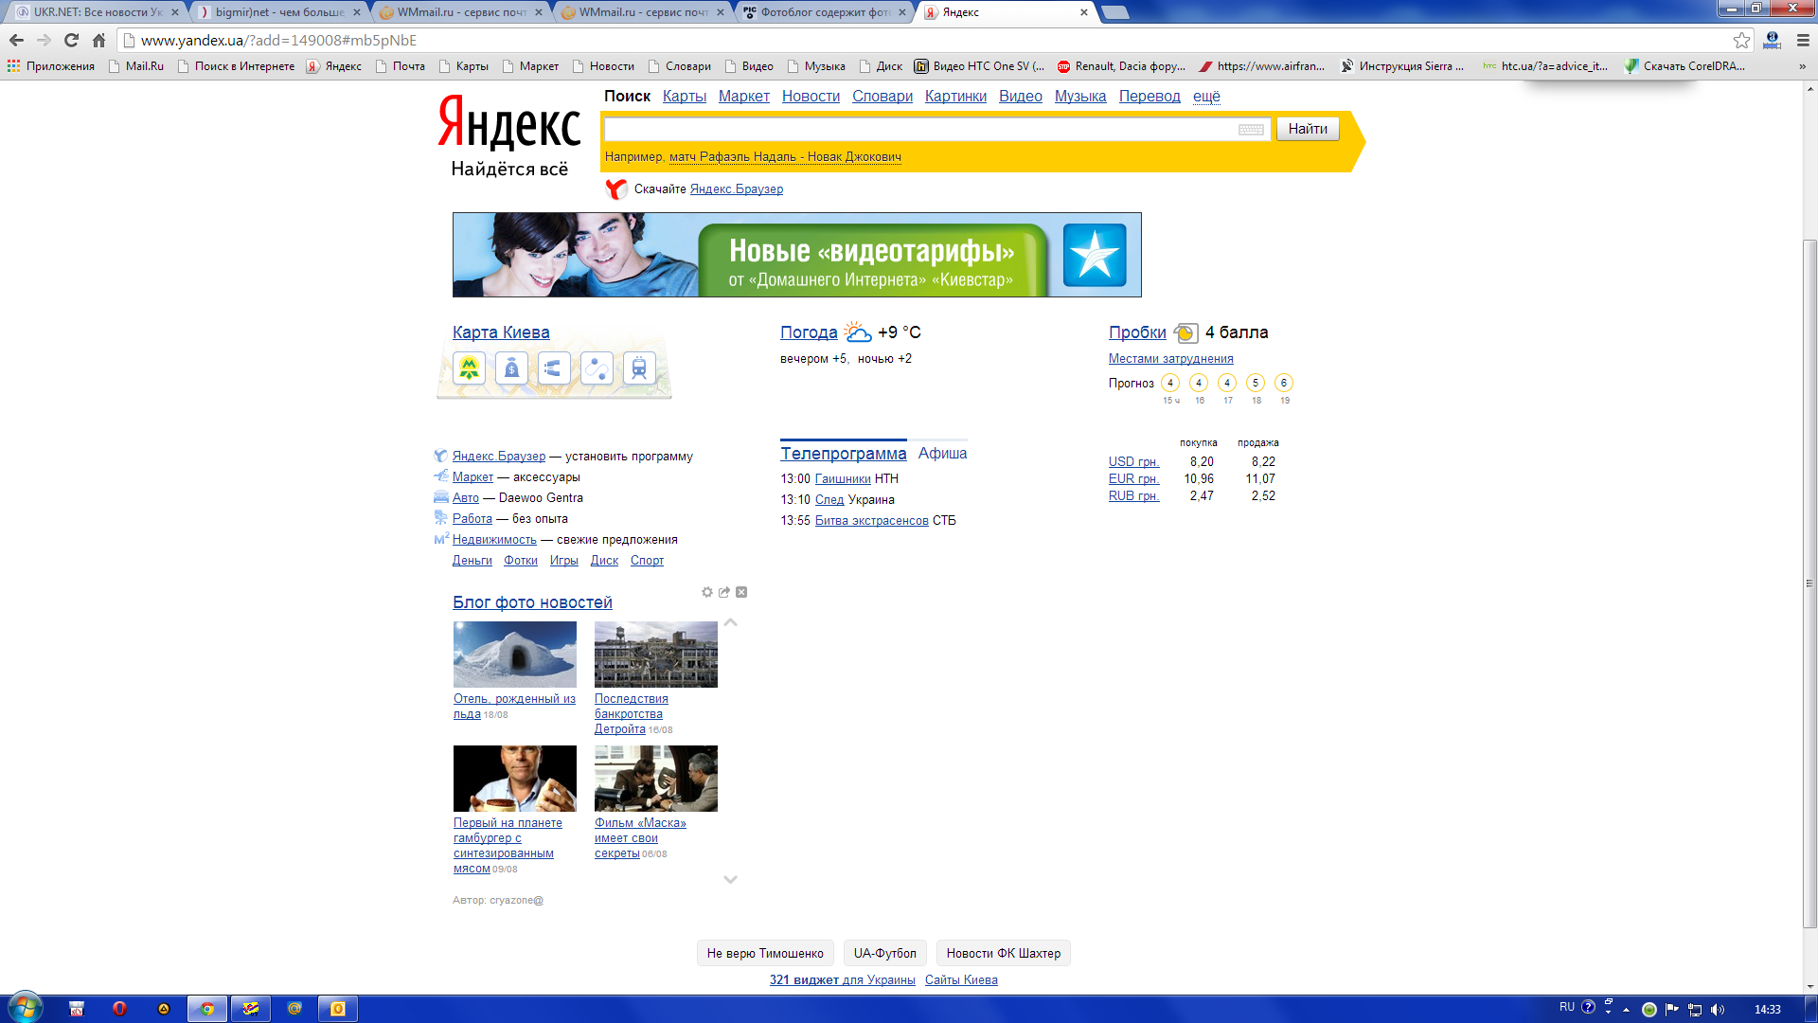This screenshot has height=1023, width=1818.
Task: Switch to bigmir)net tab
Action: pos(280,12)
